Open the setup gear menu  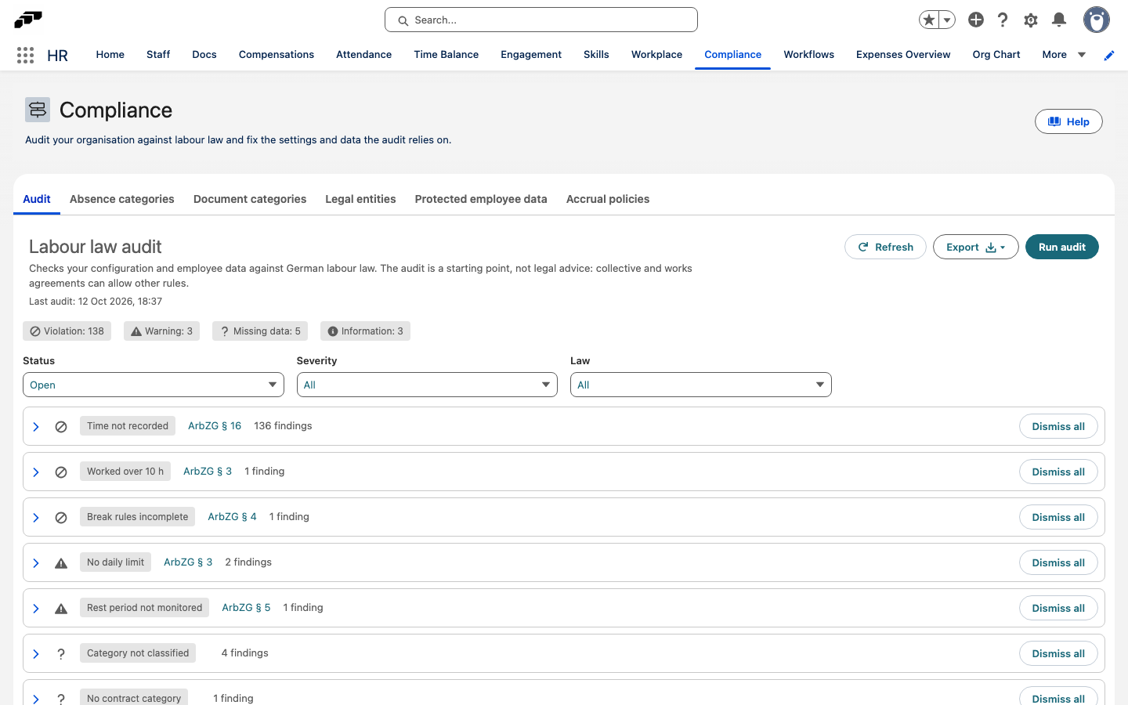pos(1031,20)
